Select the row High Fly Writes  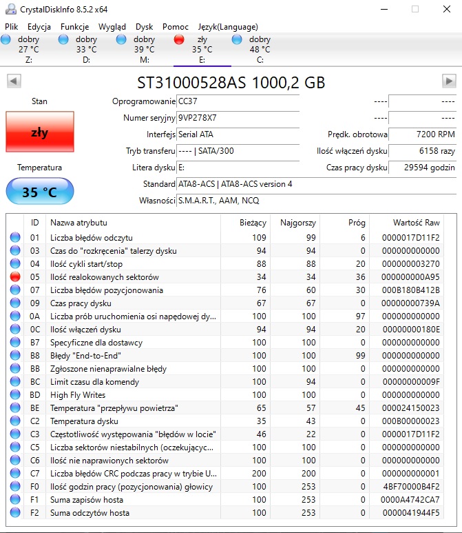point(225,394)
